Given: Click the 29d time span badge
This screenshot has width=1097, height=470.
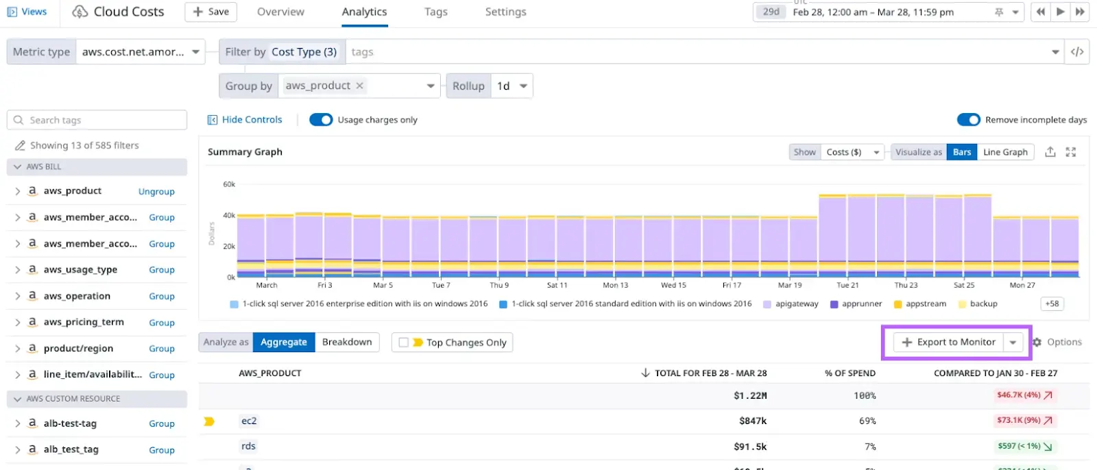Looking at the screenshot, I should pos(771,12).
